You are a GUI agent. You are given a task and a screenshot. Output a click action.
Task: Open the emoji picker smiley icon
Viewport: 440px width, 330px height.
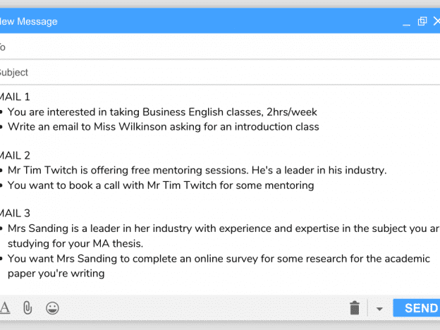click(52, 308)
